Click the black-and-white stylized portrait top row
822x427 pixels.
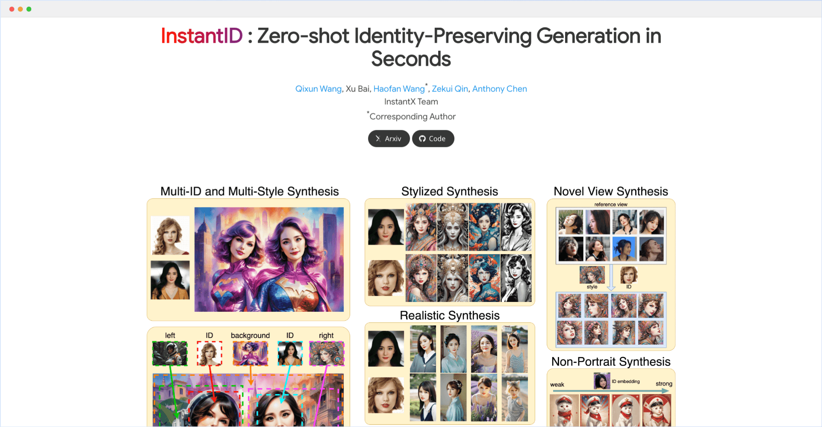516,227
